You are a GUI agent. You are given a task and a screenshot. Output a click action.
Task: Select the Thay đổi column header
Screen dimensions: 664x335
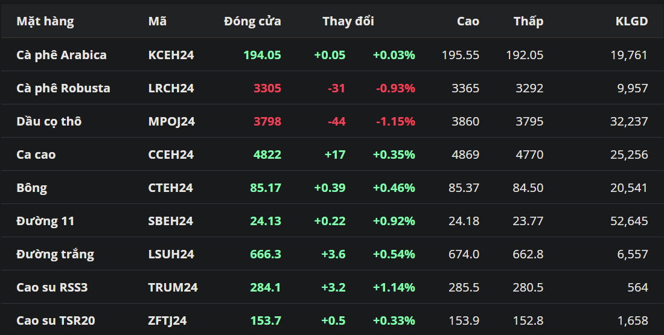pyautogui.click(x=348, y=21)
